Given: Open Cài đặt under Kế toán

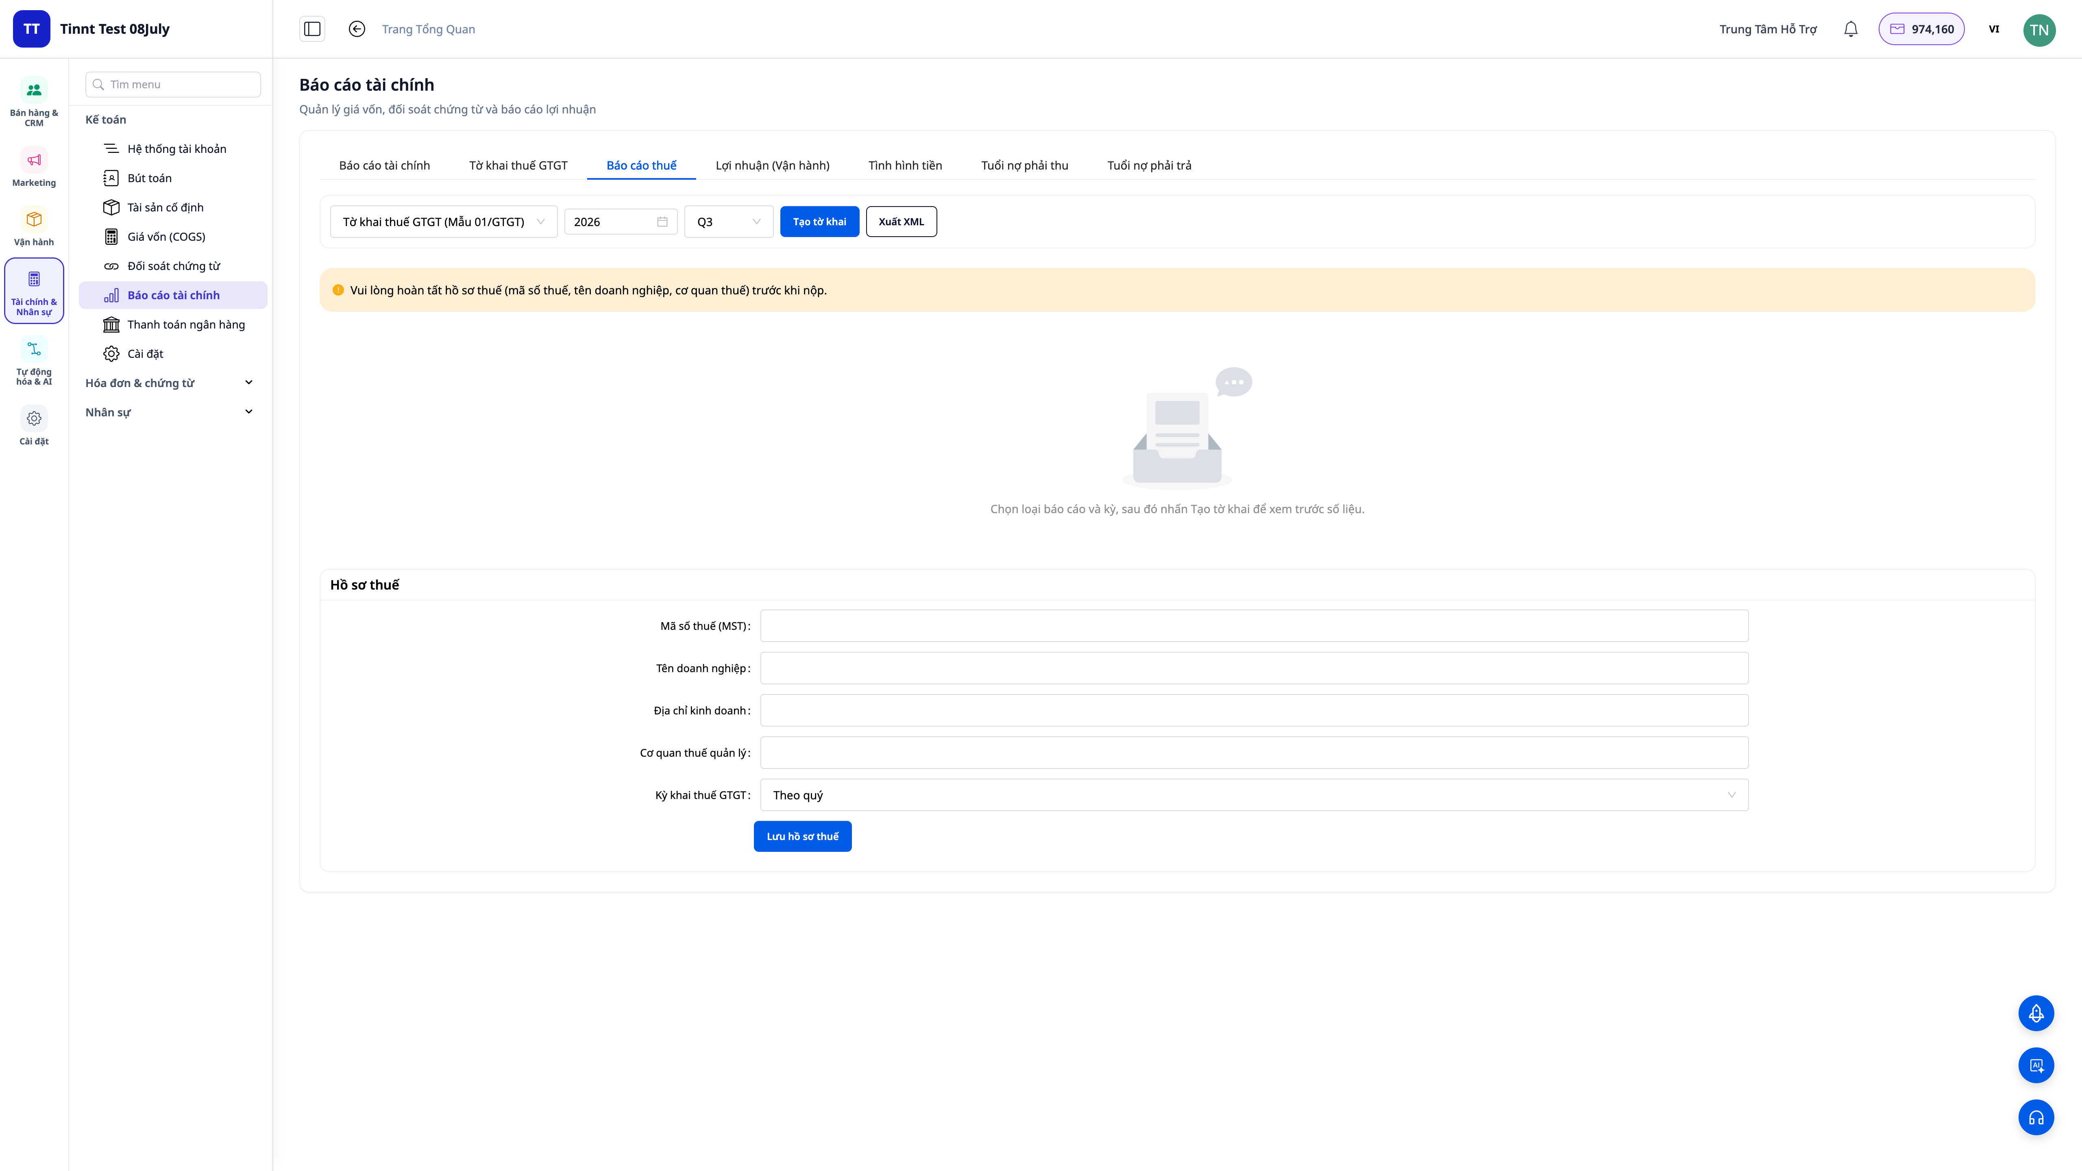Looking at the screenshot, I should [173, 353].
